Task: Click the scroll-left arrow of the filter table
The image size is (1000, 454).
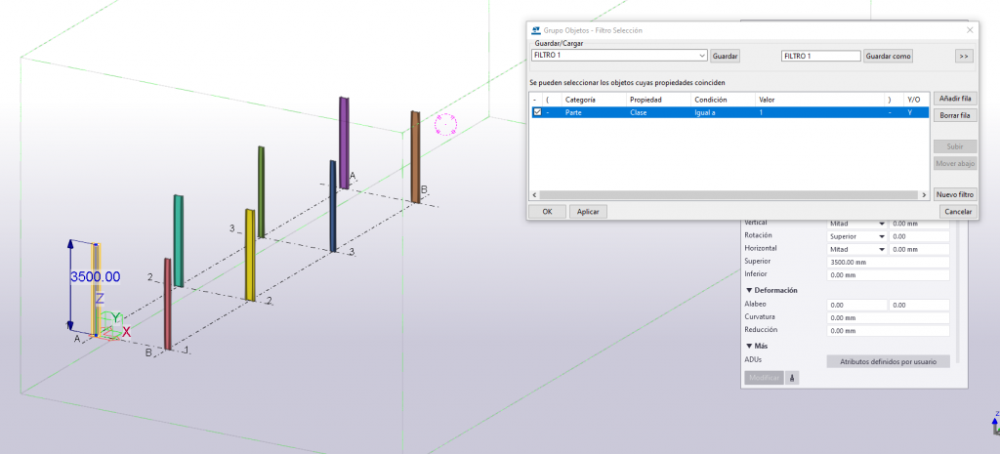Action: click(535, 195)
